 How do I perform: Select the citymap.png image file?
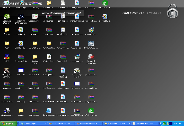click(x=63, y=84)
